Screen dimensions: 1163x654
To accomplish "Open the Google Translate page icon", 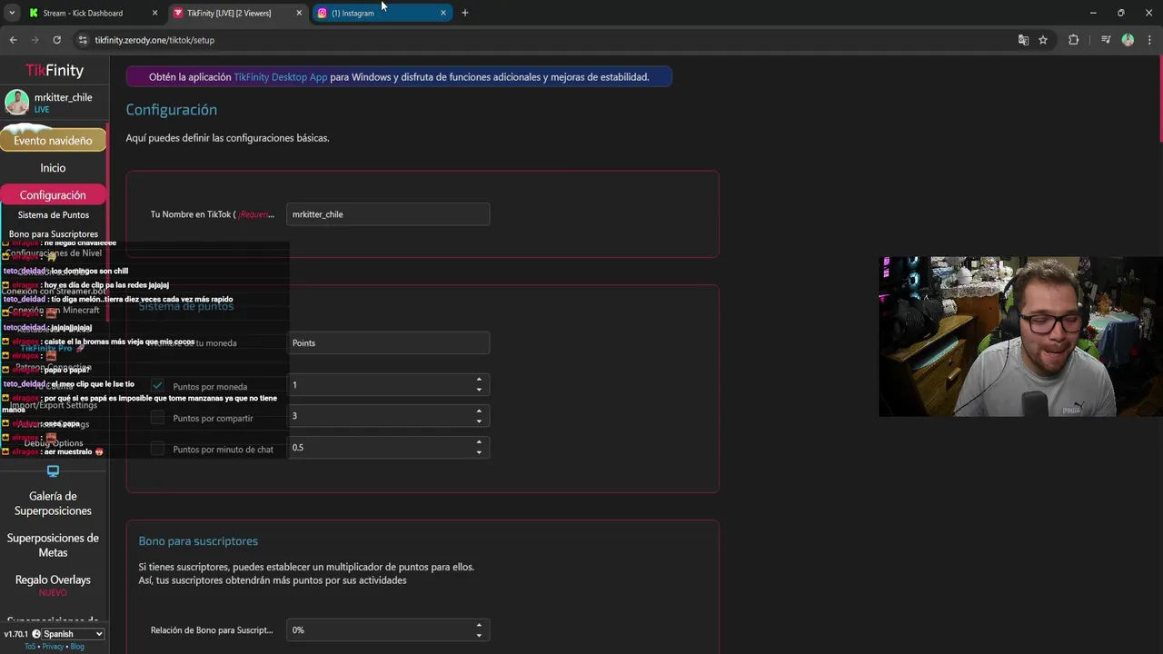I will click(1024, 40).
